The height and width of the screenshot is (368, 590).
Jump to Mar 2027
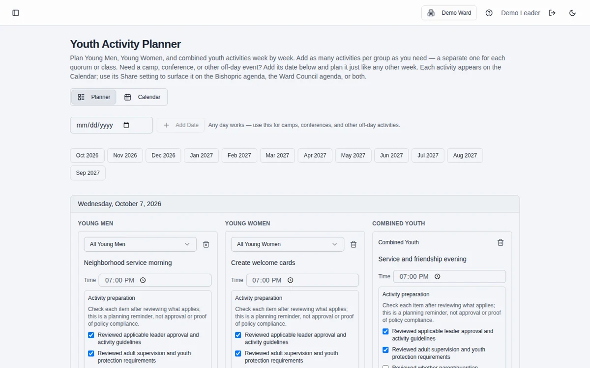[277, 156]
